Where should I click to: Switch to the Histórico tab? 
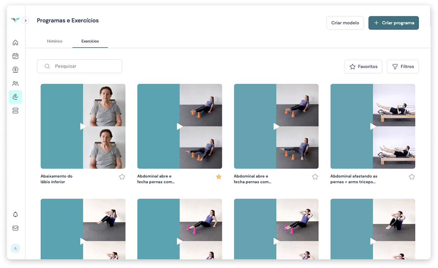tap(55, 41)
